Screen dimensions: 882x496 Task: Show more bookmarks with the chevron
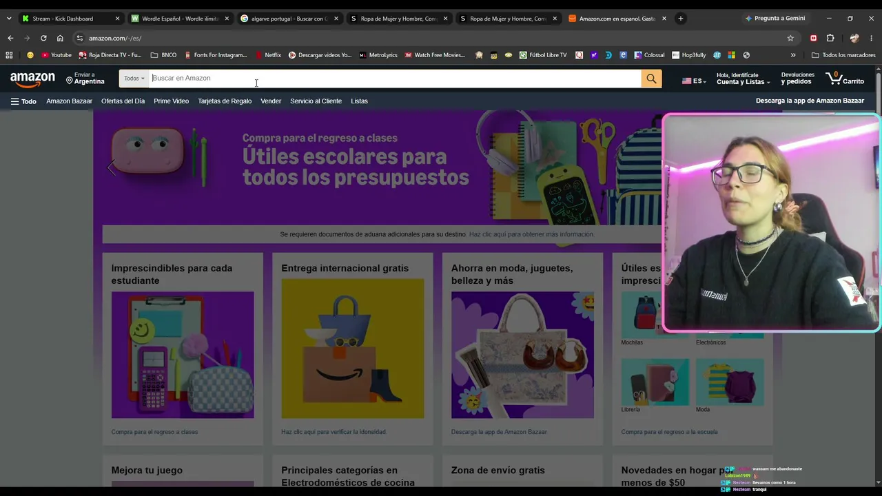(793, 55)
